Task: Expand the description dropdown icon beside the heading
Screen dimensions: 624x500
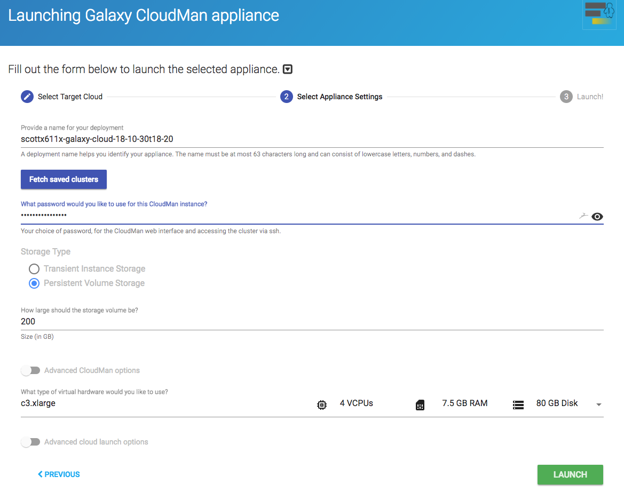Action: click(287, 69)
